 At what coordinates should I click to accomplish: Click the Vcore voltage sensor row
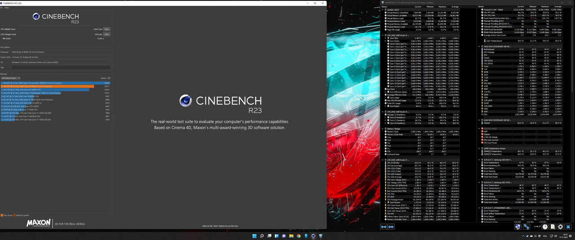(x=522, y=66)
